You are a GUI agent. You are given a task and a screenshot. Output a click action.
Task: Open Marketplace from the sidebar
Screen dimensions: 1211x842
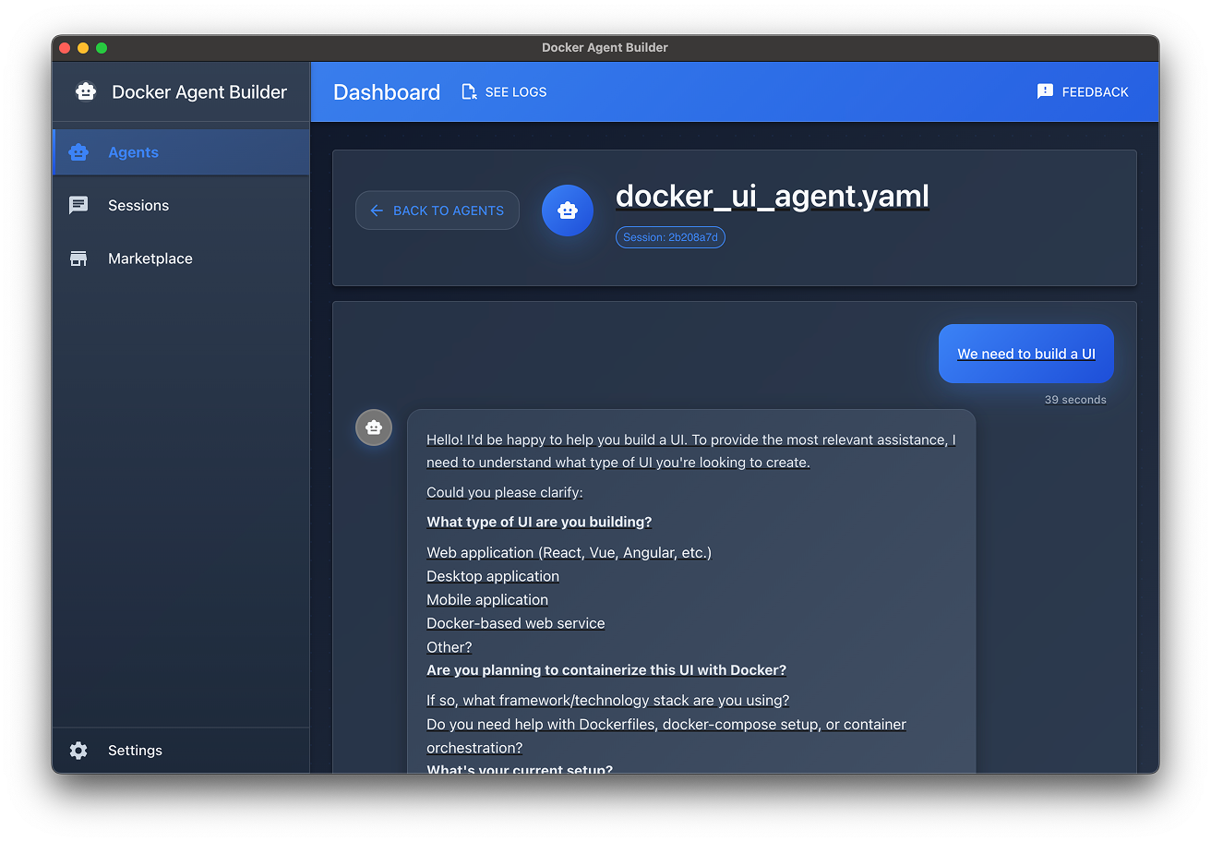tap(150, 259)
